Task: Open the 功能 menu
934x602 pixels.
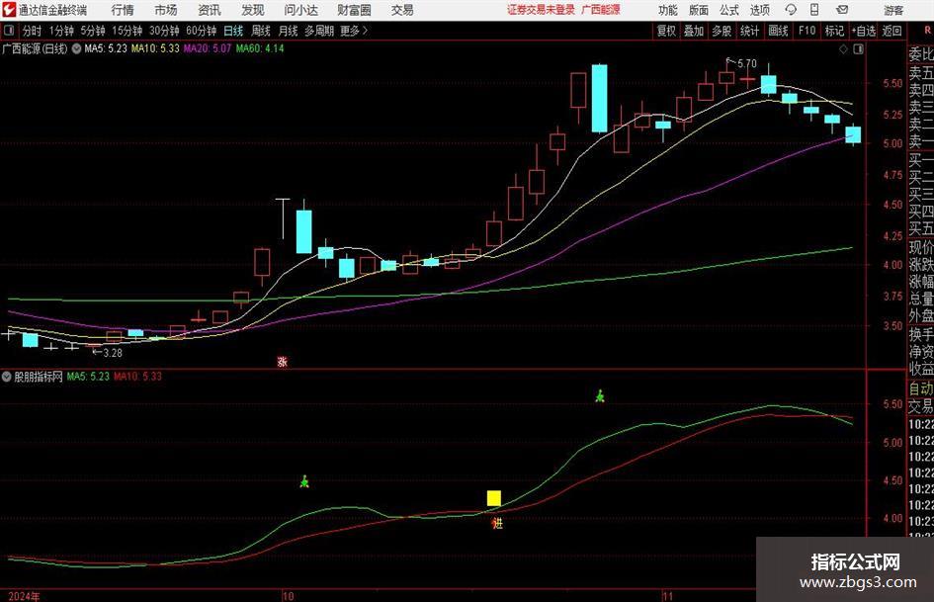Action: click(668, 10)
